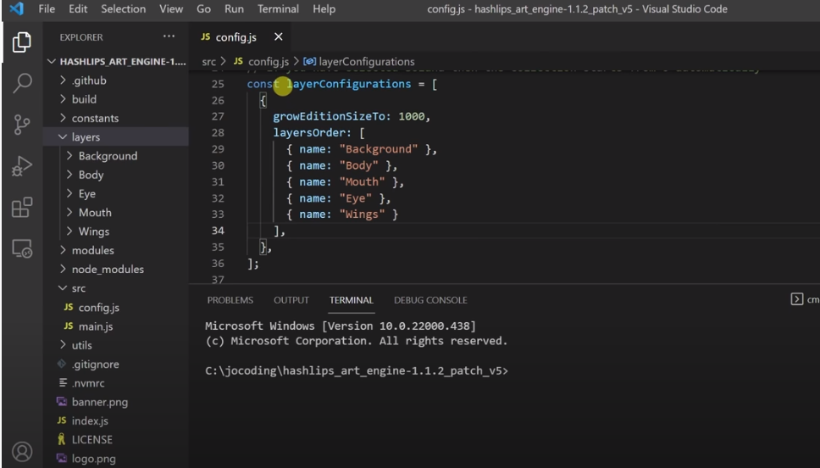Screen dimensions: 820x468
Task: Click line number 25 in gutter
Action: tap(218, 84)
